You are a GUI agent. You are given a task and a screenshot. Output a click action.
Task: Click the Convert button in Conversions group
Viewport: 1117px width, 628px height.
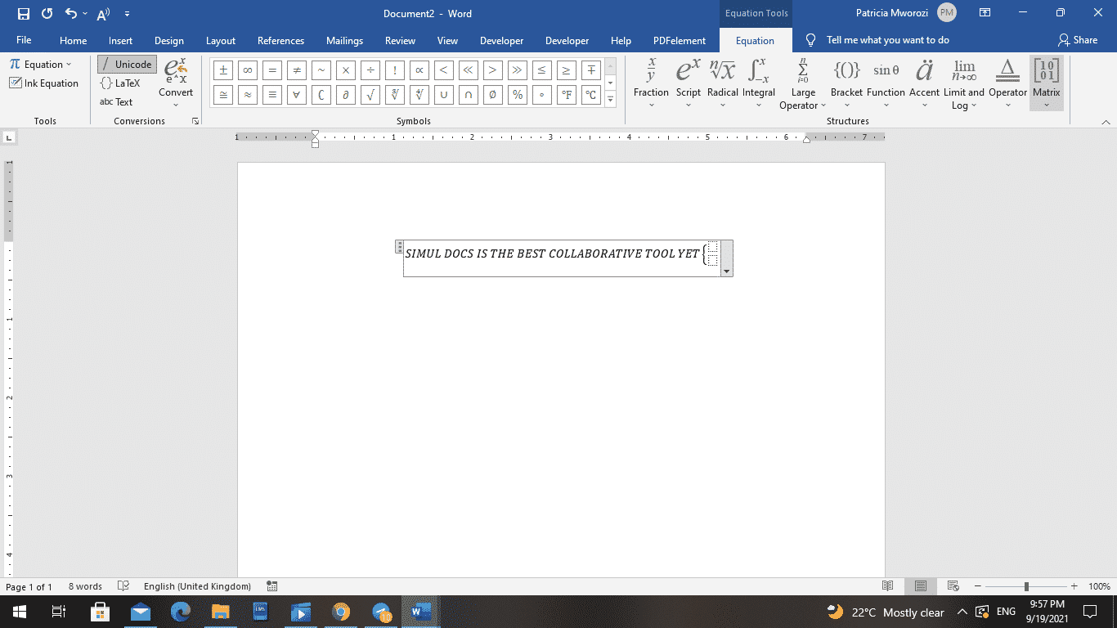176,82
